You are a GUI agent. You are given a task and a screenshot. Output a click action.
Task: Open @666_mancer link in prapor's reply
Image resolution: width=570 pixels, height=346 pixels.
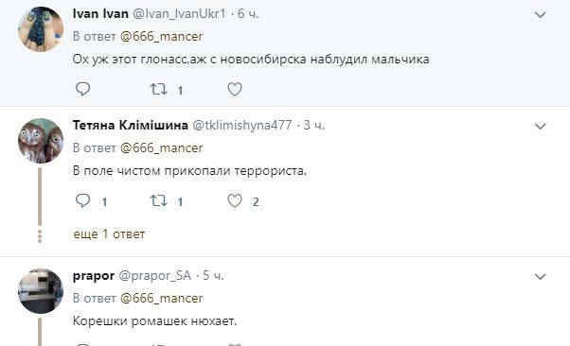pos(161,298)
